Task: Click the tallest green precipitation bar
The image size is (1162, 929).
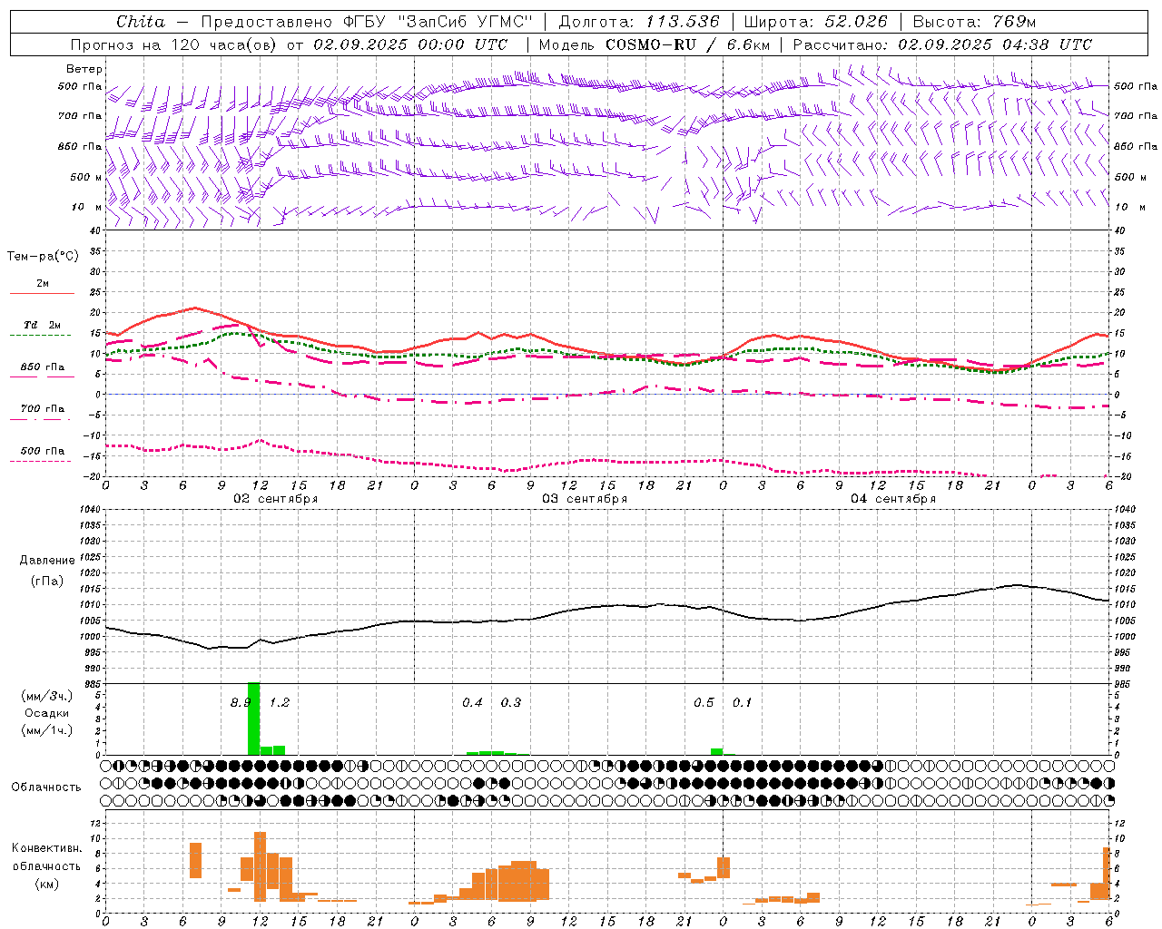Action: point(253,719)
